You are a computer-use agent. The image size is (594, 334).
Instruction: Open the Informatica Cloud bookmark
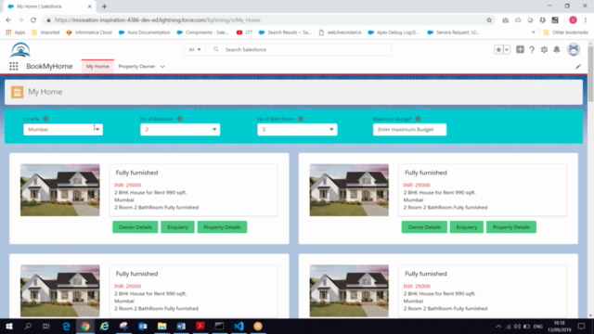click(89, 32)
